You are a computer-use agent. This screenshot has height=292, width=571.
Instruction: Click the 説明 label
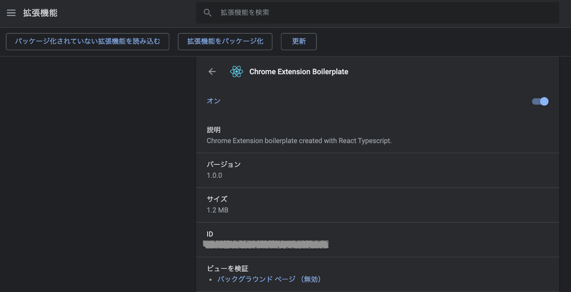coord(214,130)
